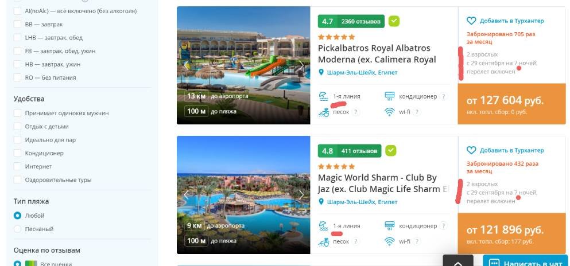Click location pin of Magic World Sharm
The height and width of the screenshot is (266, 570).
(x=321, y=202)
